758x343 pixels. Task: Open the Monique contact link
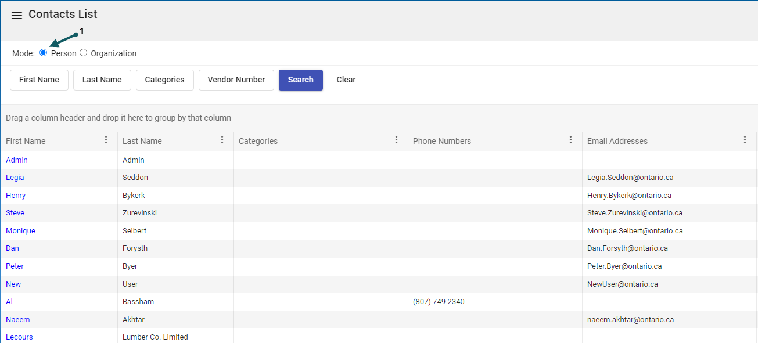20,231
